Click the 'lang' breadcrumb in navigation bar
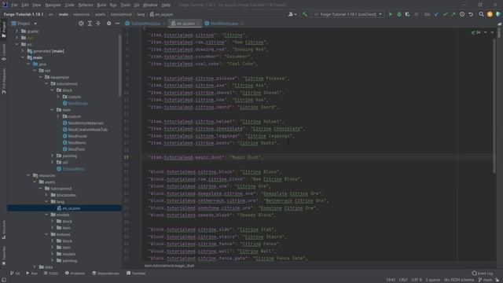 141,14
